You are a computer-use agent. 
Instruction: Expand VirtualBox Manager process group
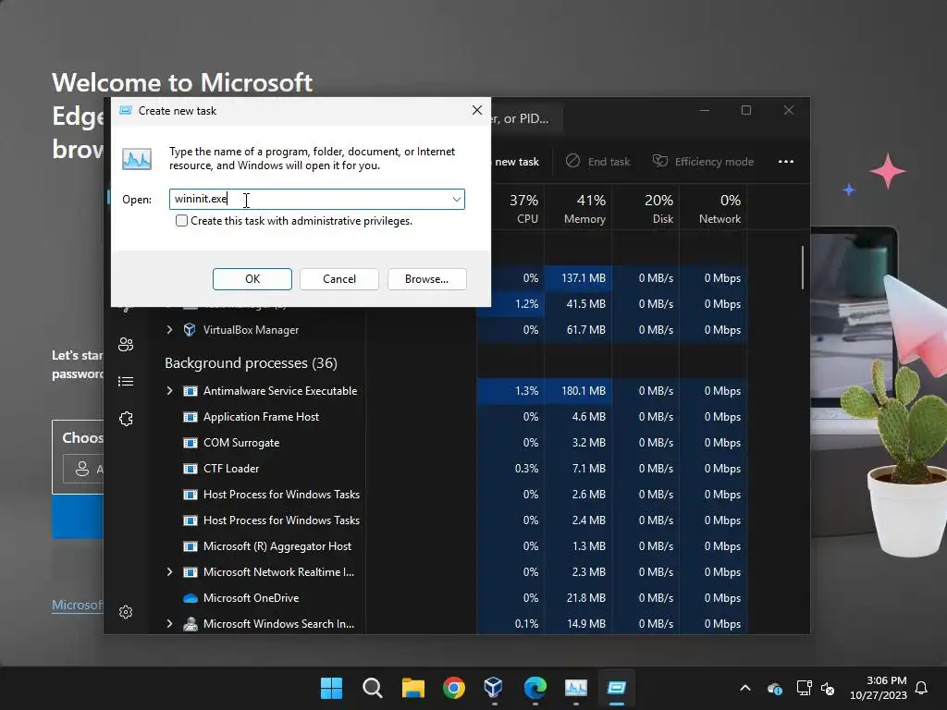coord(170,330)
